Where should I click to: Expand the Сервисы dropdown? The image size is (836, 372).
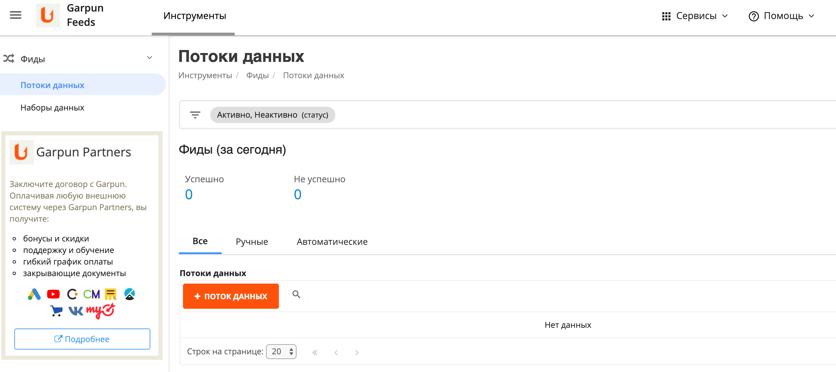point(695,16)
